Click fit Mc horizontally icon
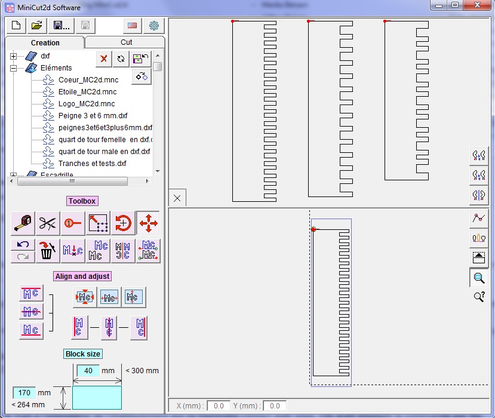This screenshot has height=418, width=495. (109, 297)
